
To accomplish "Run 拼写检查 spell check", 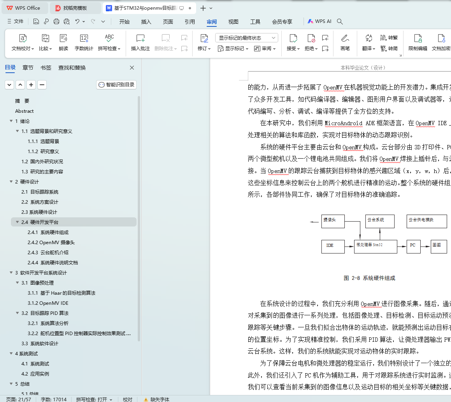I will coord(109,42).
